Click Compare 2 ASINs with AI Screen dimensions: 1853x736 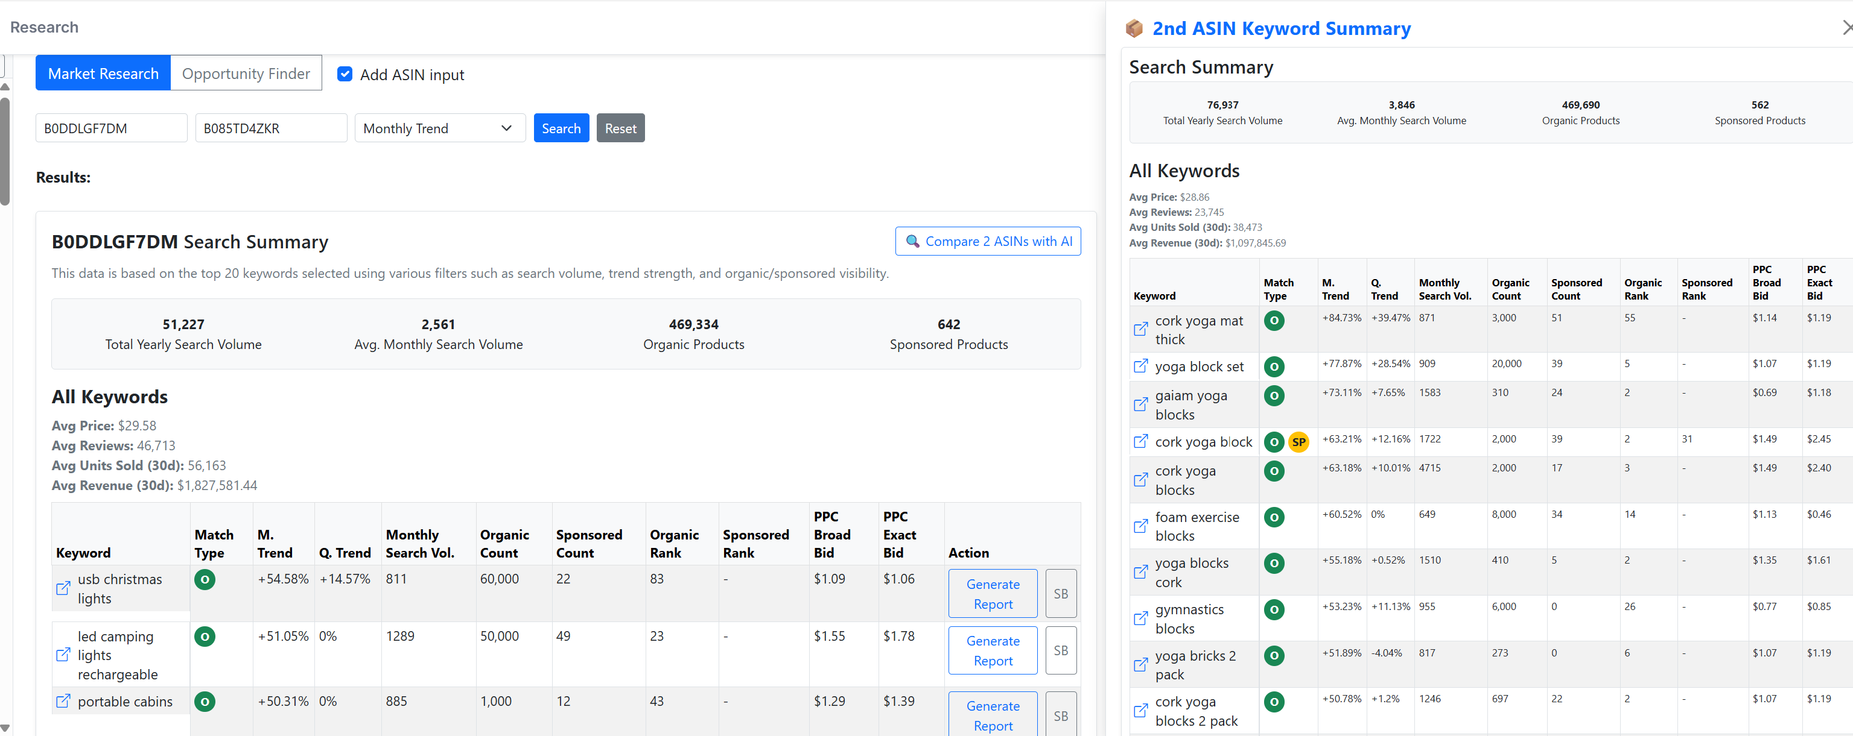click(988, 242)
